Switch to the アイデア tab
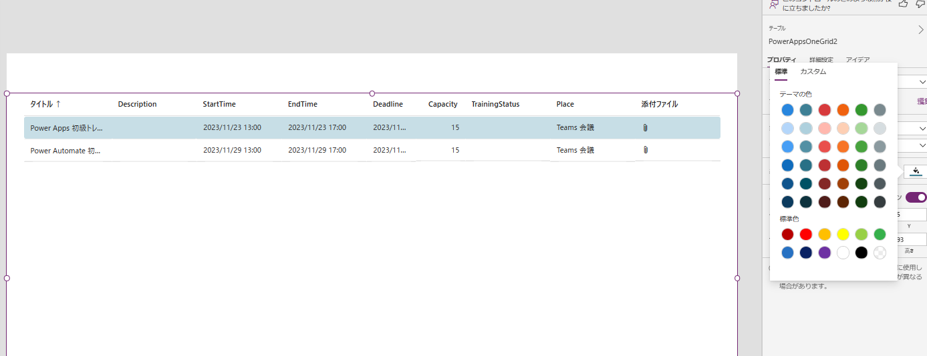The width and height of the screenshot is (927, 356). (857, 60)
